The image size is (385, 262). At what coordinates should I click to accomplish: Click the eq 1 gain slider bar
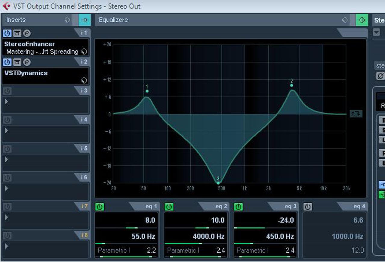pyautogui.click(x=127, y=228)
